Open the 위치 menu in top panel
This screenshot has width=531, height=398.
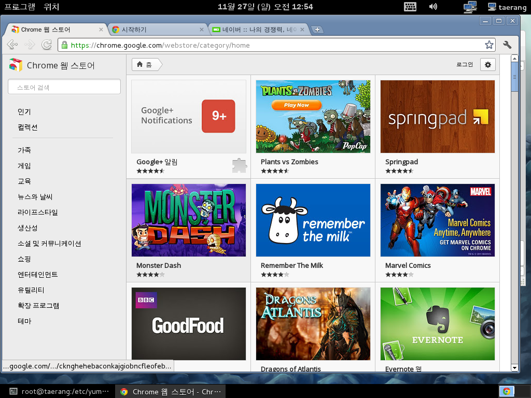[x=51, y=7]
